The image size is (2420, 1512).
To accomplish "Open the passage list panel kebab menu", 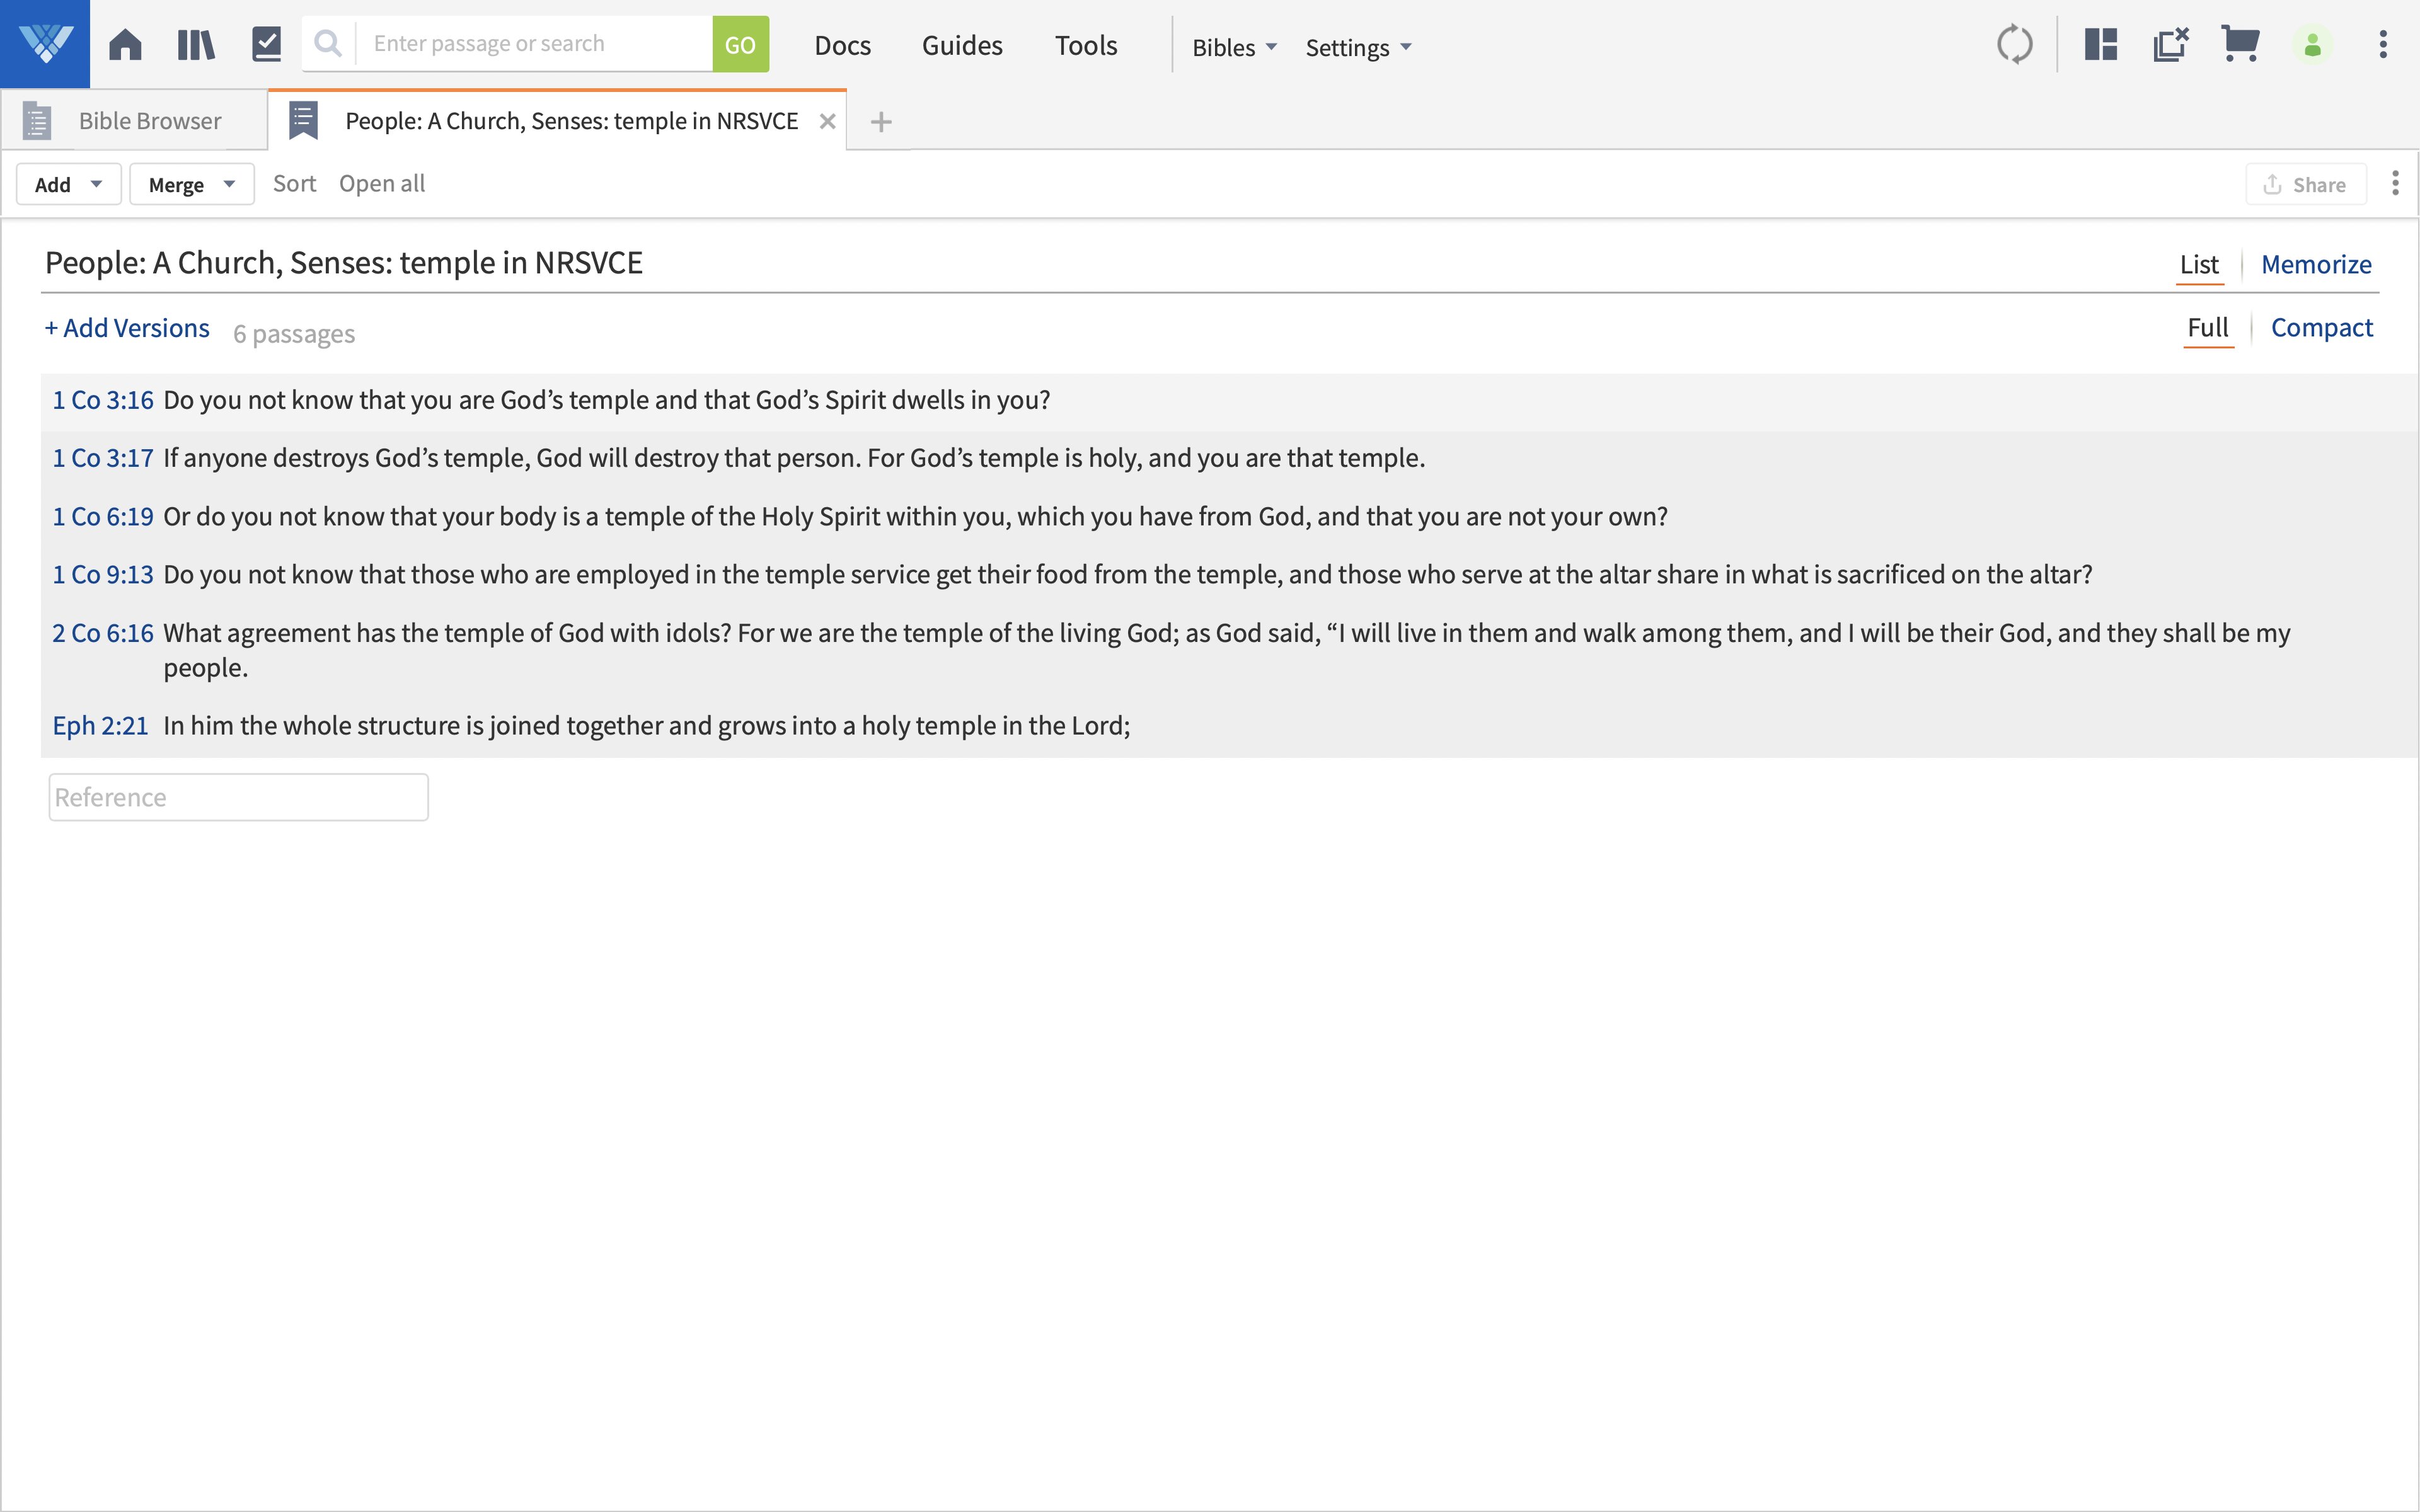I will coord(2395,184).
